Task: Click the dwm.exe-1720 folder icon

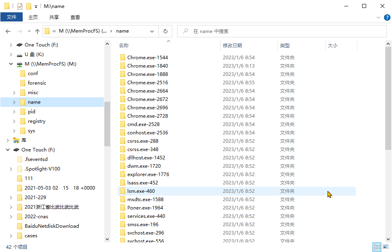Action: pyautogui.click(x=123, y=166)
